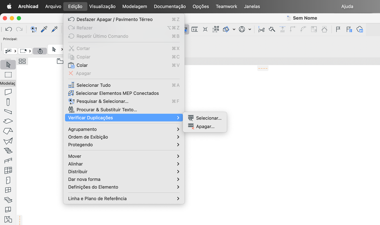Viewport: 380px width, 225px height.
Task: Select the Roof tool in the toolbox
Action: point(8,131)
